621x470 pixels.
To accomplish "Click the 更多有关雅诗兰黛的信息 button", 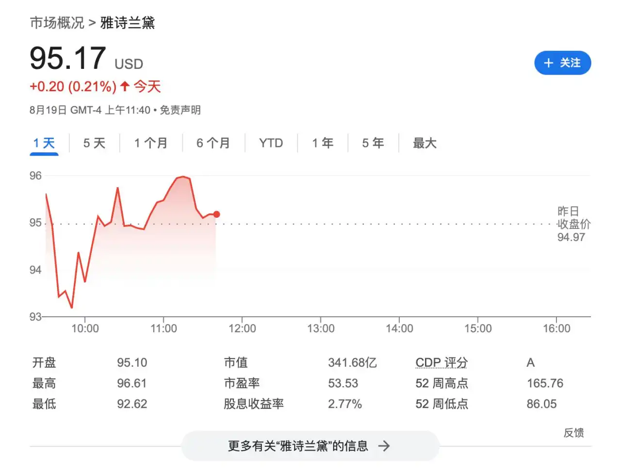I will [310, 446].
